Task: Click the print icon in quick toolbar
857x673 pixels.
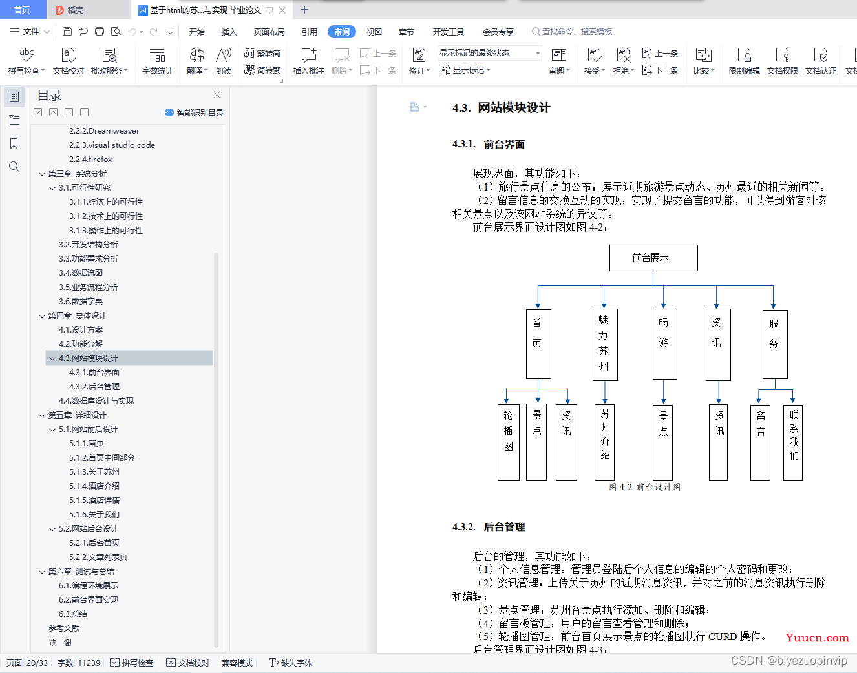Action: tap(100, 31)
